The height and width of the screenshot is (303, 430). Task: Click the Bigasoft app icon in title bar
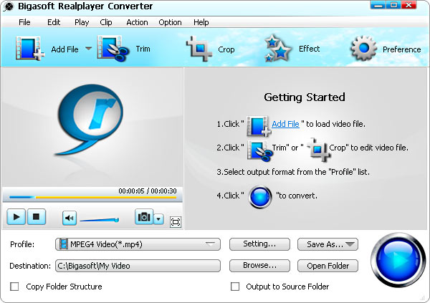pyautogui.click(x=8, y=7)
